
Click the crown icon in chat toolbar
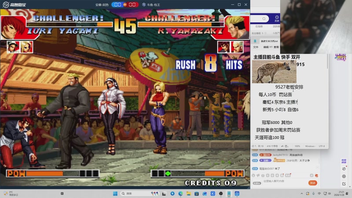263,175
